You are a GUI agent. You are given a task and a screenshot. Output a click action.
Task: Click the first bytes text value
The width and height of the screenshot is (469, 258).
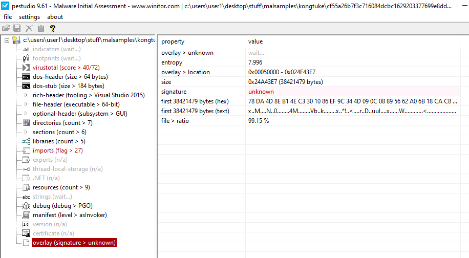click(x=352, y=111)
